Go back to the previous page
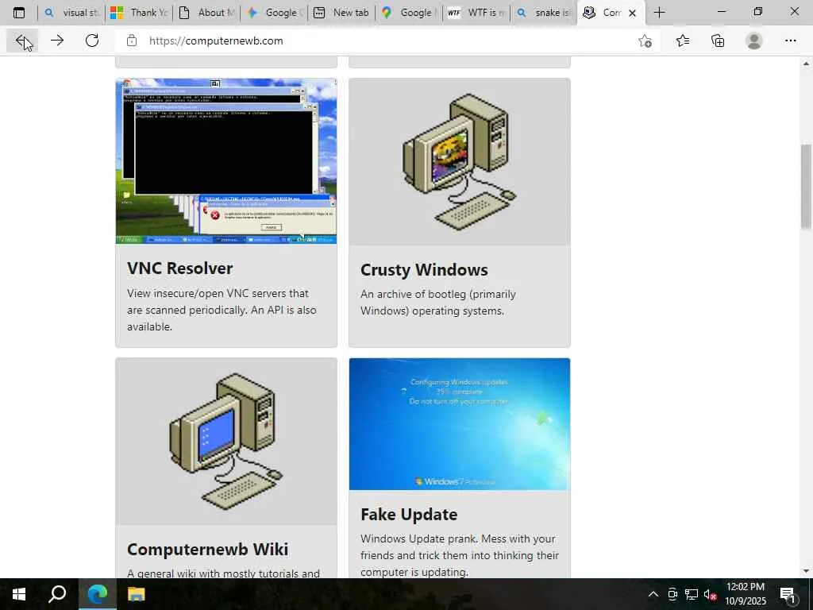The width and height of the screenshot is (813, 610). [x=21, y=41]
